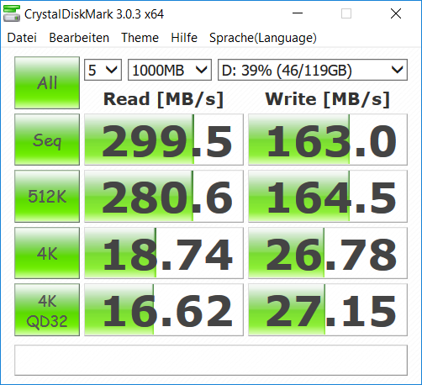The height and width of the screenshot is (385, 422).
Task: Close the CrystalDiskMark window
Action: pyautogui.click(x=396, y=13)
